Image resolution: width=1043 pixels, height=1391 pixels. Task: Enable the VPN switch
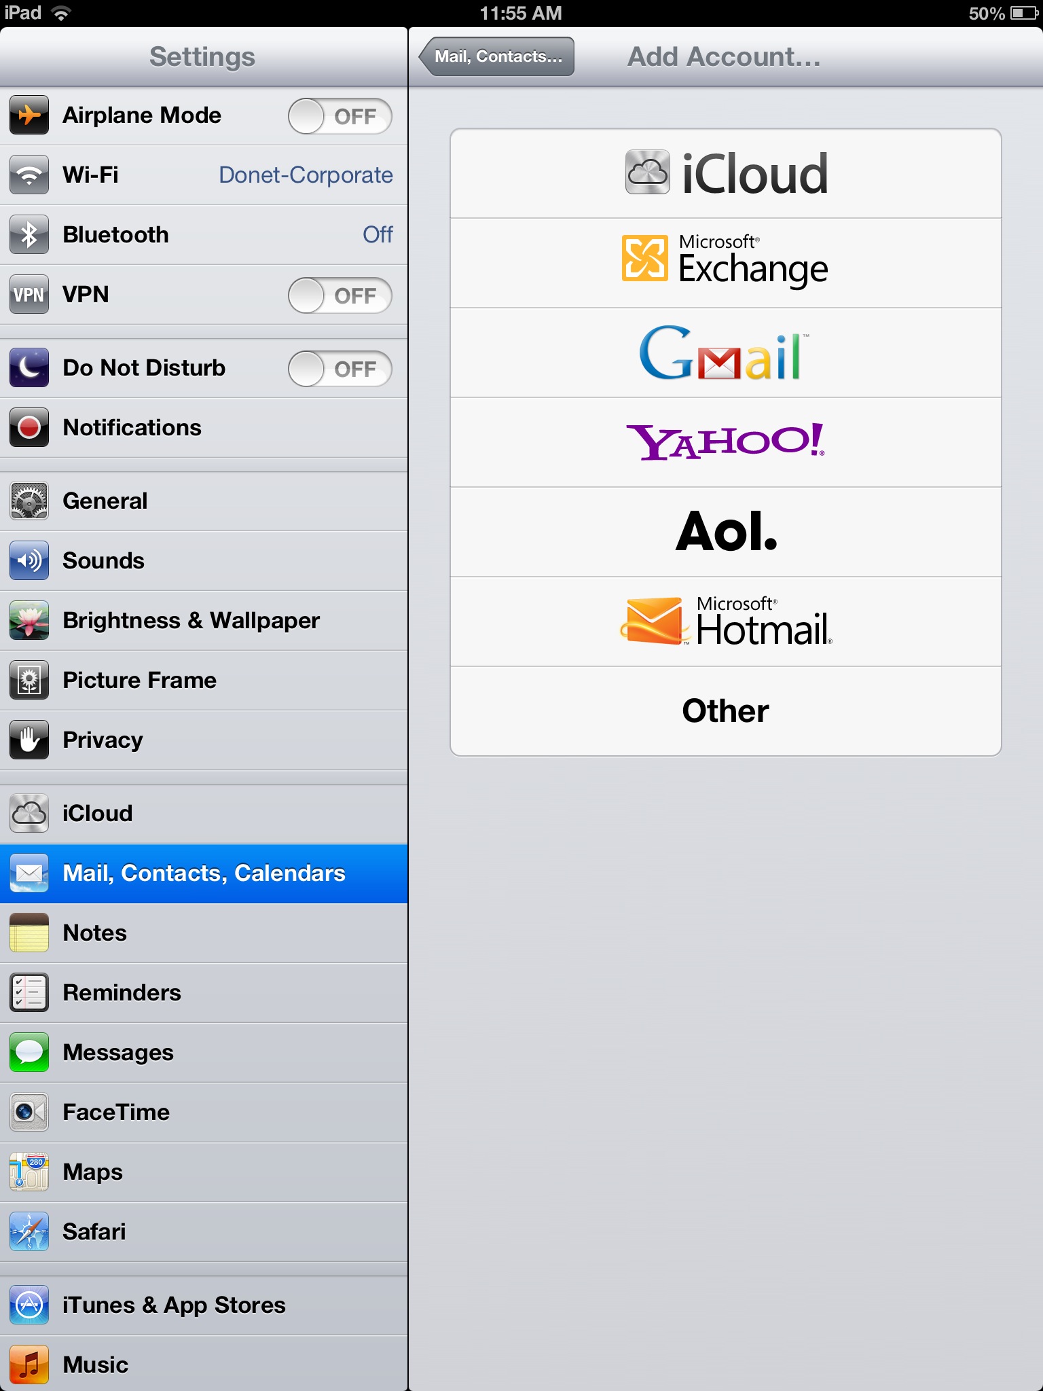pos(340,295)
